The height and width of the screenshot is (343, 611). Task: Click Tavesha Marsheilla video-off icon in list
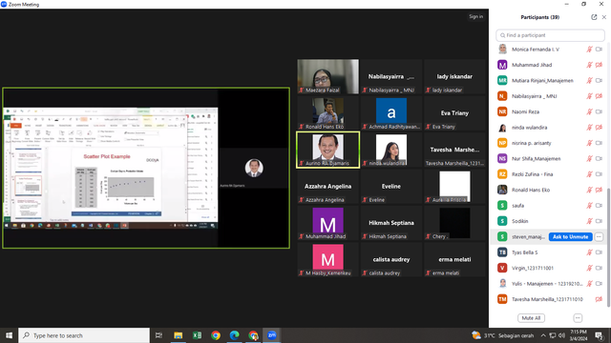click(x=599, y=299)
